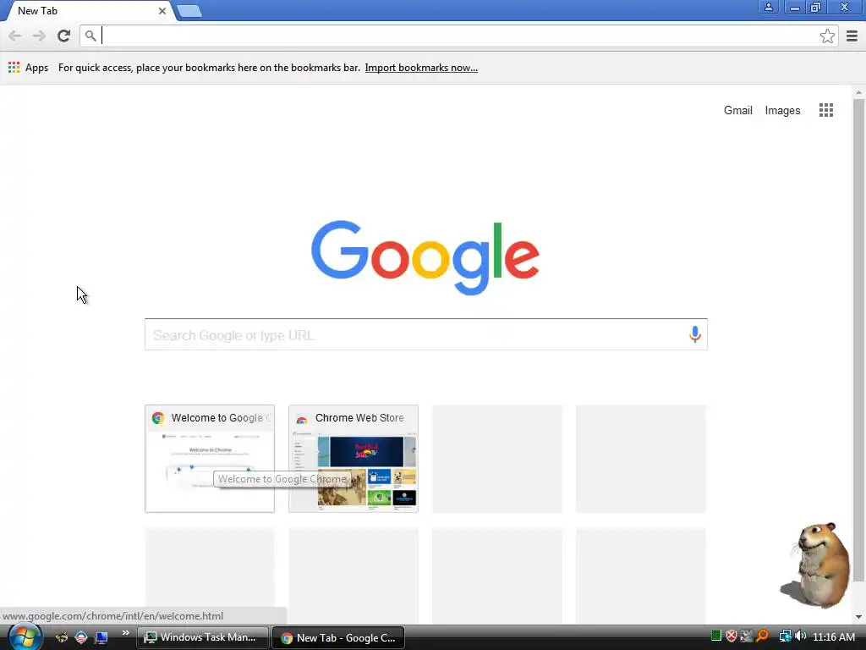Viewport: 866px width, 650px height.
Task: Bookmark this page with the star icon
Action: [827, 36]
